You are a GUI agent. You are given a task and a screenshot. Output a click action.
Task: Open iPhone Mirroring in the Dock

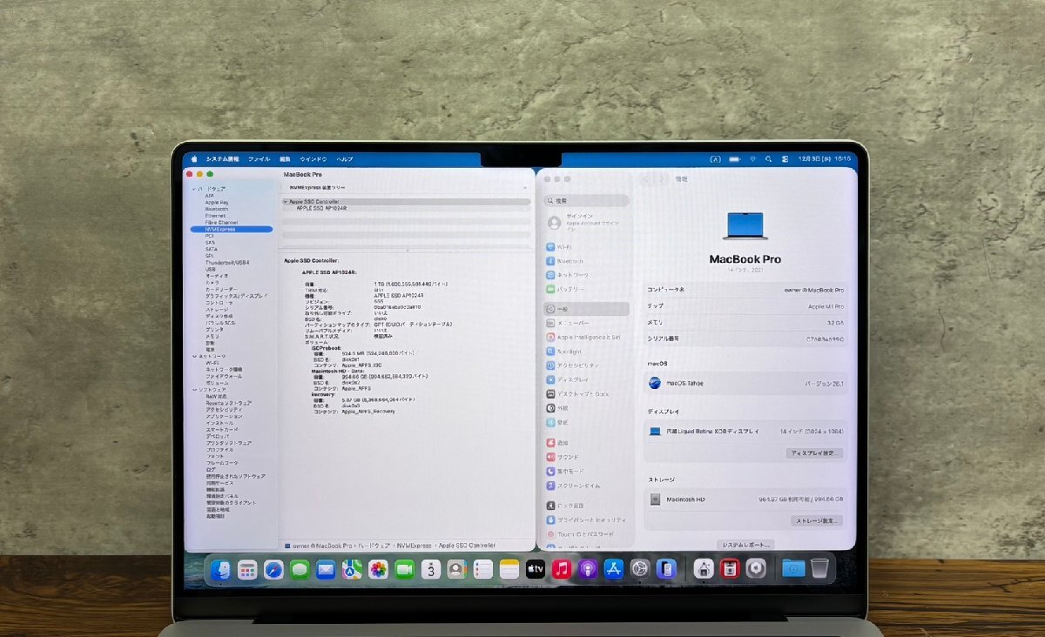pos(666,569)
